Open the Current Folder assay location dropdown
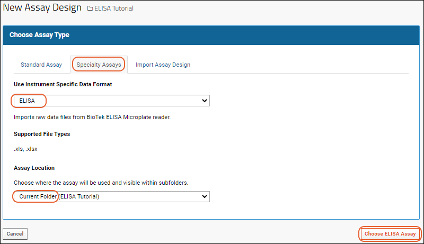The width and height of the screenshot is (424, 244). [x=112, y=196]
